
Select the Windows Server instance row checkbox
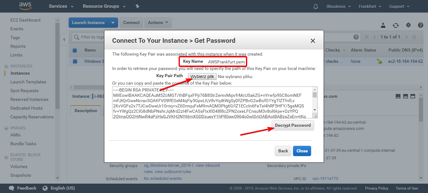(x=75, y=61)
